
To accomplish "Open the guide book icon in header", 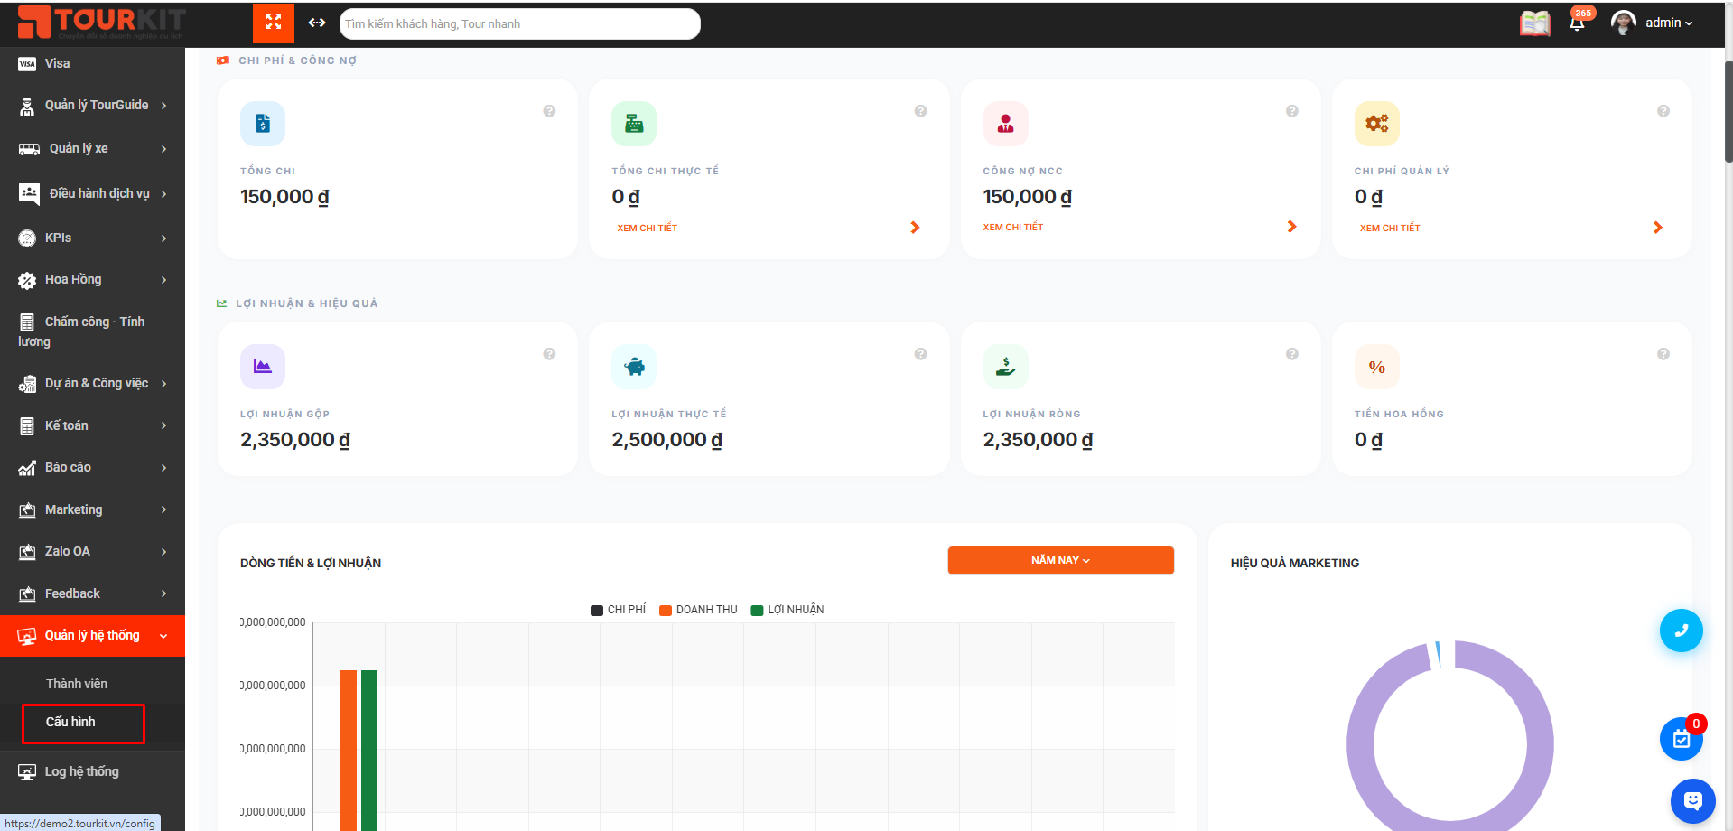I will point(1534,23).
